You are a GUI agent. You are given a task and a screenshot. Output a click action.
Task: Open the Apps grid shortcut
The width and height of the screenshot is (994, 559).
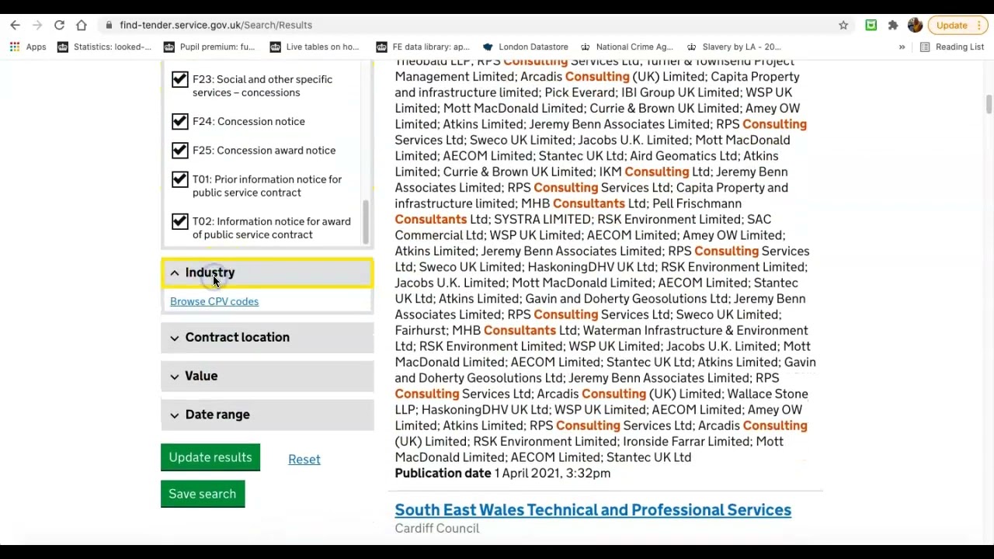point(28,47)
